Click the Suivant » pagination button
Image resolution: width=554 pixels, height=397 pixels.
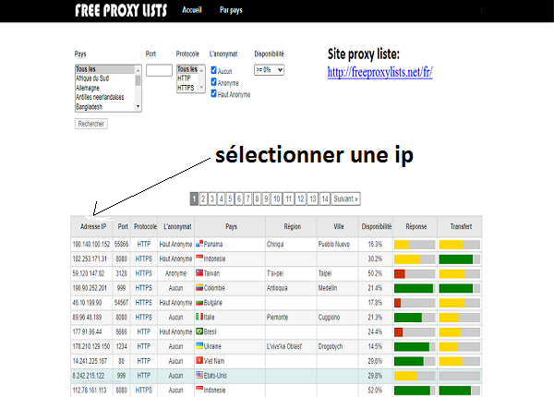click(346, 198)
